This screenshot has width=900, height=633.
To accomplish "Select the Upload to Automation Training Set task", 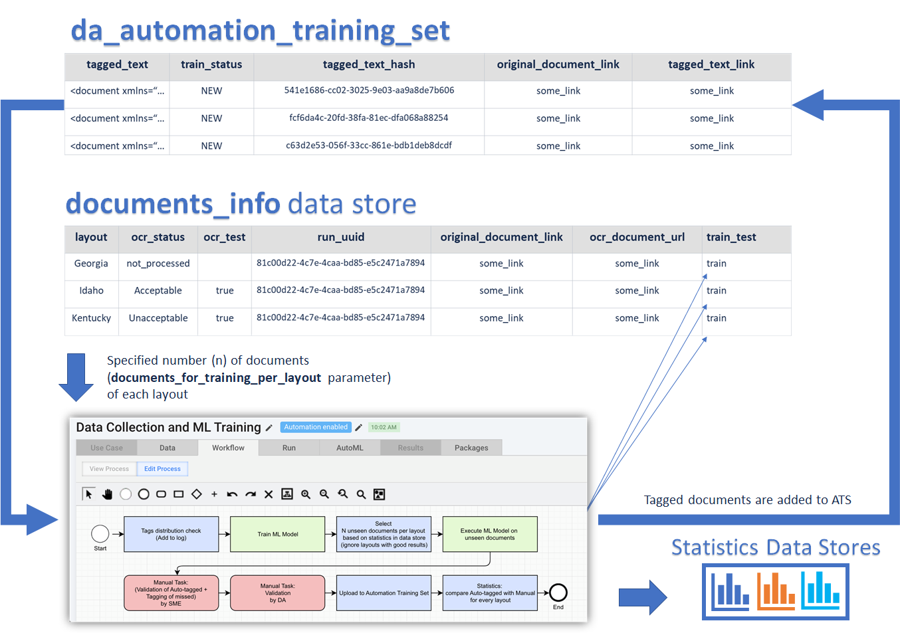I will [x=384, y=593].
